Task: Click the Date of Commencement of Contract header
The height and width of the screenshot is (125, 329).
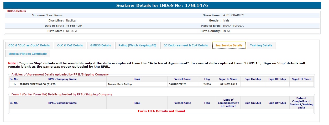Action: point(228,103)
